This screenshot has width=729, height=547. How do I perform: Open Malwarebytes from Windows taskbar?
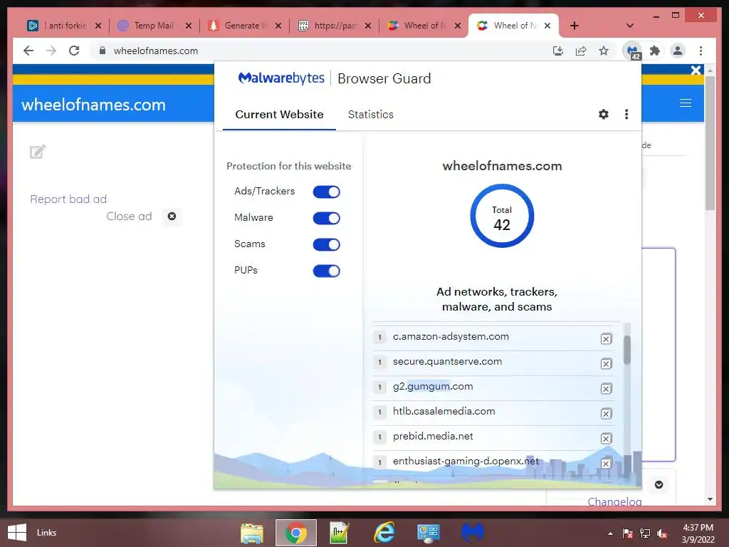pos(473,533)
